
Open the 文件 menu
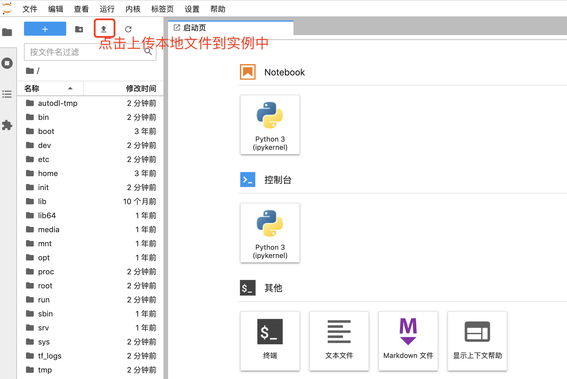[30, 9]
